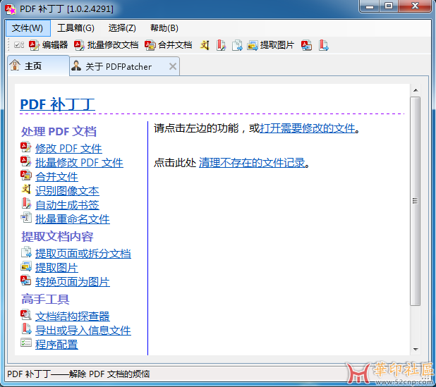Open the 文档结构探查器 link
Image resolution: width=436 pixels, height=387 pixels.
(73, 317)
